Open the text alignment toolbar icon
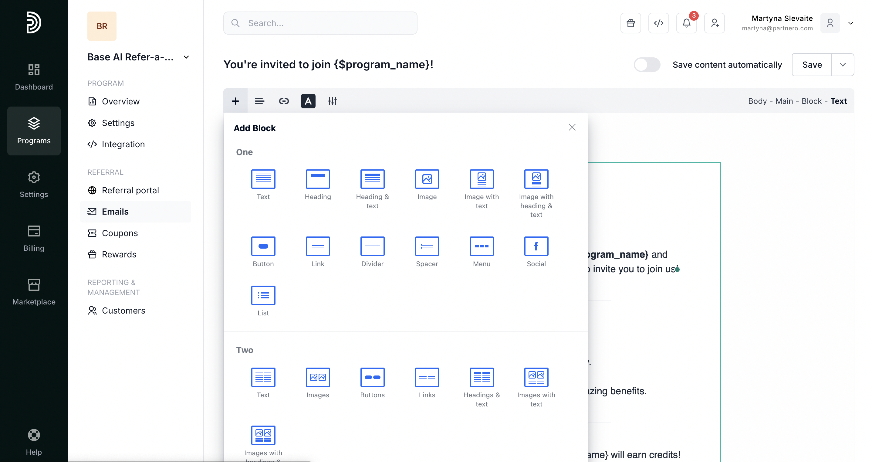Viewport: 872px width, 462px height. (259, 101)
